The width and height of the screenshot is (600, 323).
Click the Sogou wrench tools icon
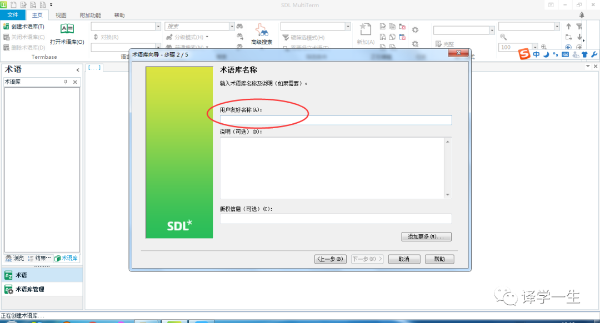coord(594,54)
